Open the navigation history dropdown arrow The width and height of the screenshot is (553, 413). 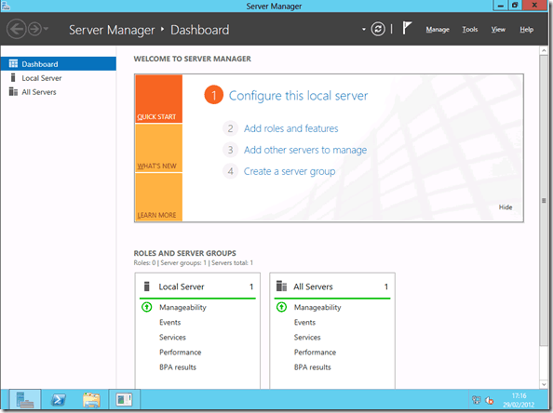pyautogui.click(x=46, y=29)
